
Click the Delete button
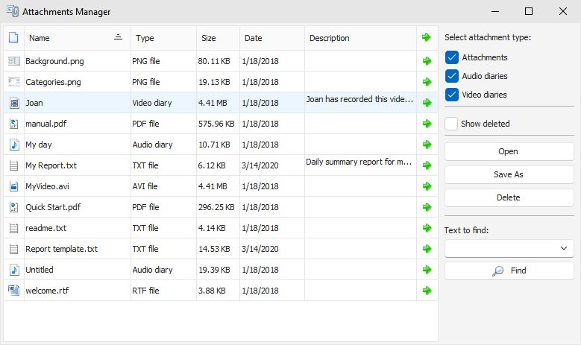coord(509,197)
